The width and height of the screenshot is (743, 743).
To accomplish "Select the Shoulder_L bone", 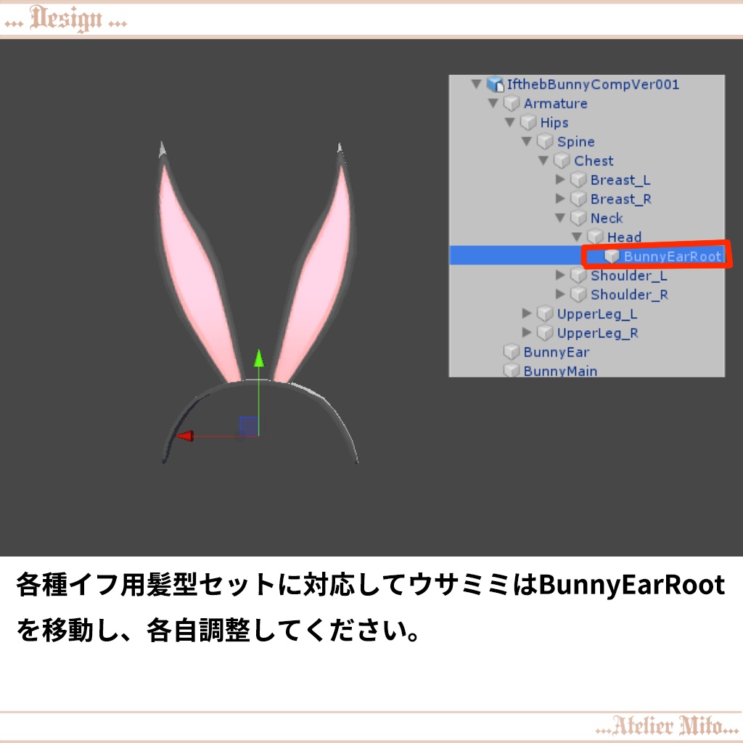I will pos(629,275).
